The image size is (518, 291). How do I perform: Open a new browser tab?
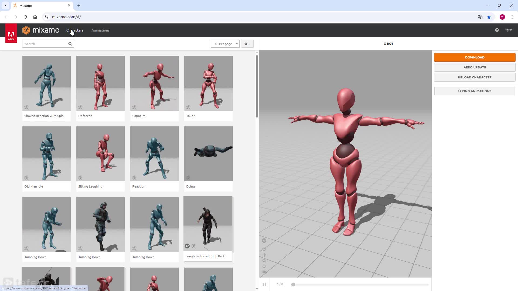pyautogui.click(x=79, y=5)
